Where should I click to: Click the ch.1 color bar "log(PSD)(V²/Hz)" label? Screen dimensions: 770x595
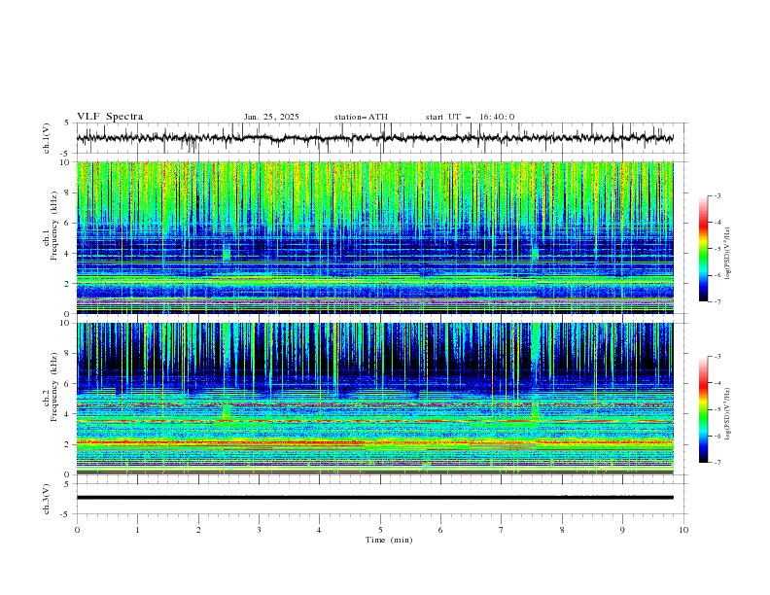(x=728, y=254)
